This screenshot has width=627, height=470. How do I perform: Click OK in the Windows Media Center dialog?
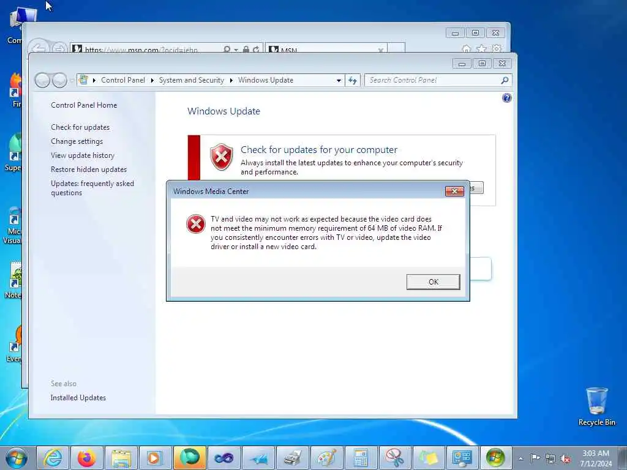click(x=433, y=282)
